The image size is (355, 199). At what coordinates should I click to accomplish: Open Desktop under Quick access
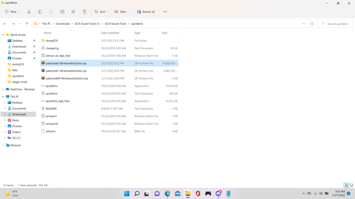coord(17,41)
